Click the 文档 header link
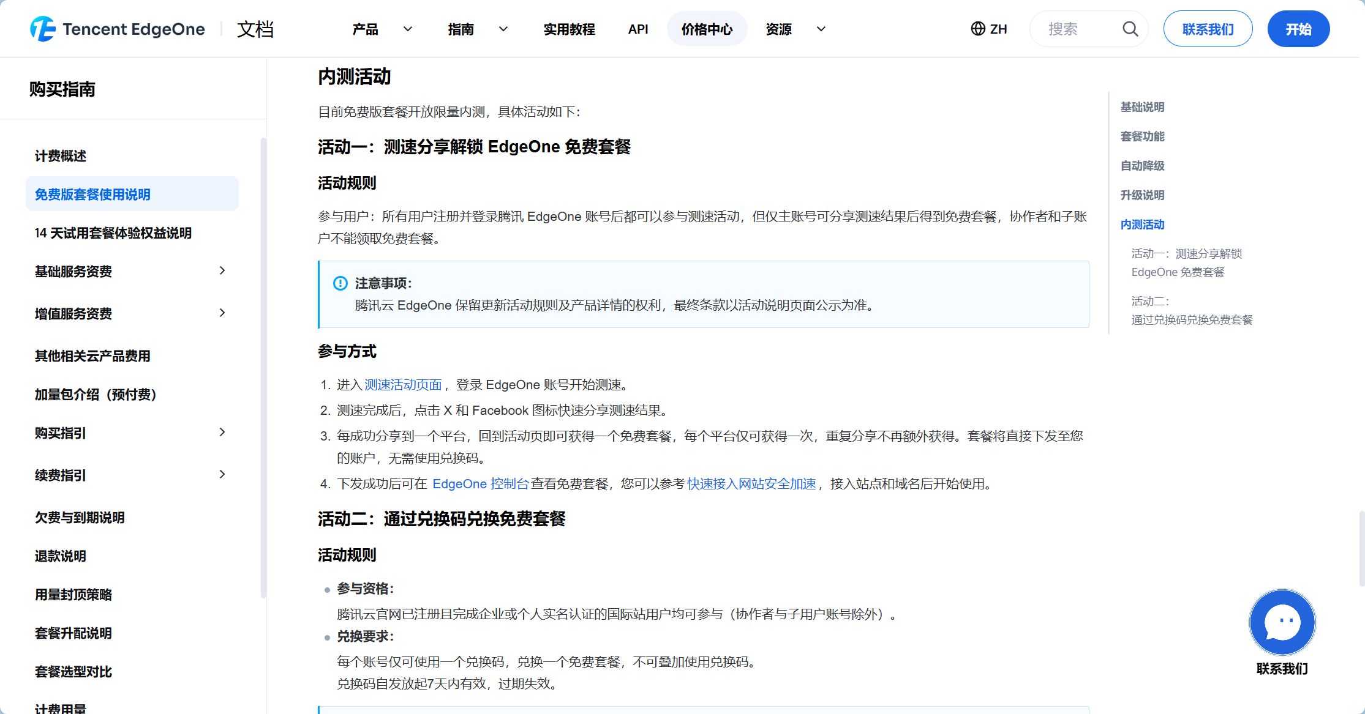The image size is (1365, 714). point(255,29)
